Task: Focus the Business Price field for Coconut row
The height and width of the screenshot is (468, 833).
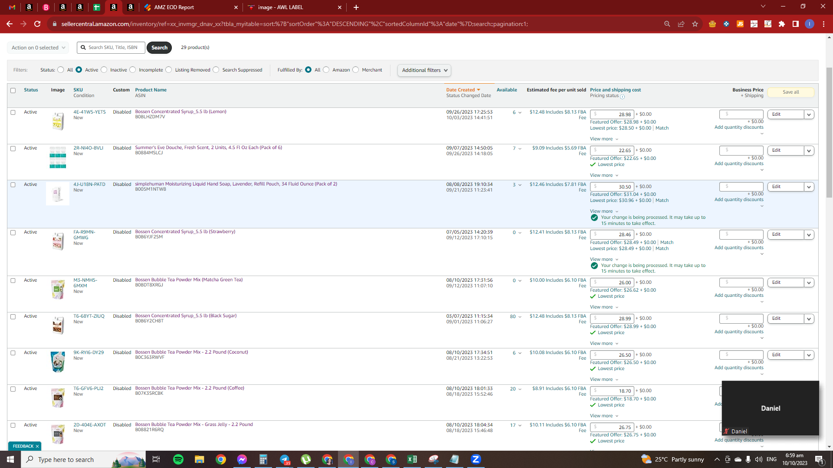Action: 741,355
